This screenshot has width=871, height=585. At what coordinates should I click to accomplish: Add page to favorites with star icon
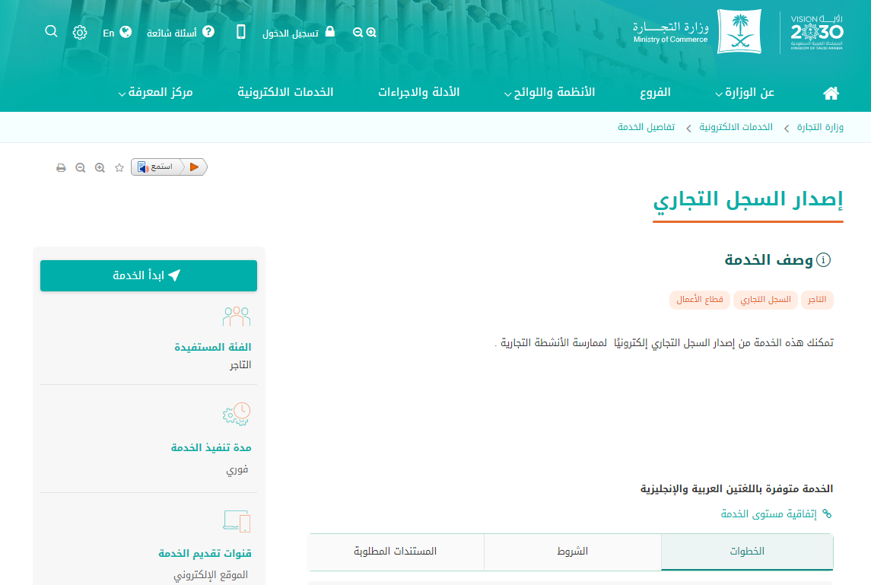[x=119, y=167]
